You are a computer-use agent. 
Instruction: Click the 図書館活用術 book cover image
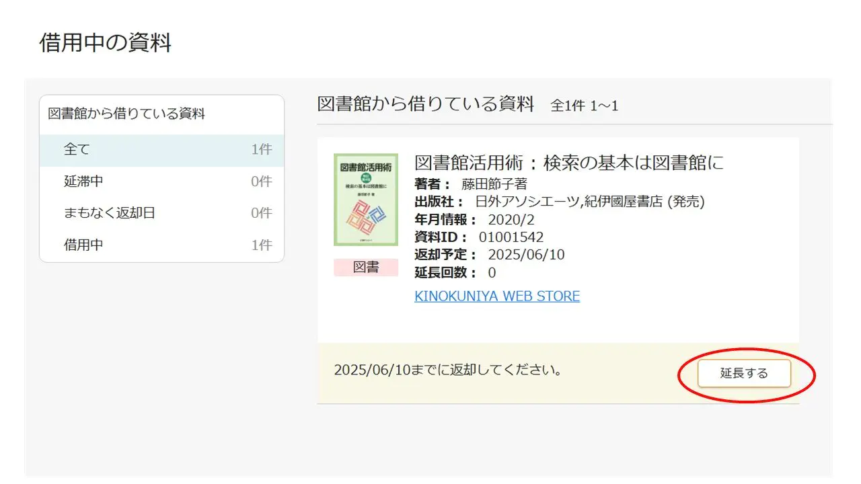tap(366, 200)
